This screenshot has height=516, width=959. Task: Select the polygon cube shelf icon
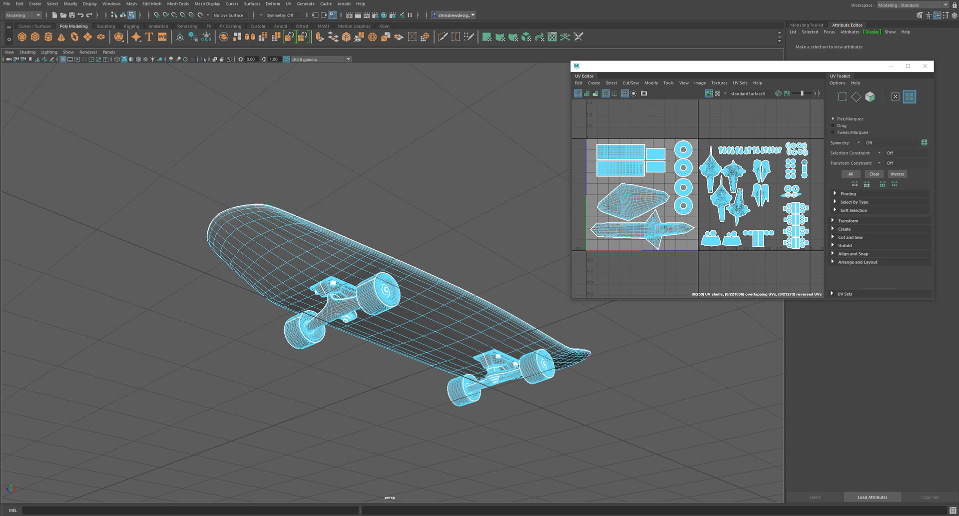(35, 37)
